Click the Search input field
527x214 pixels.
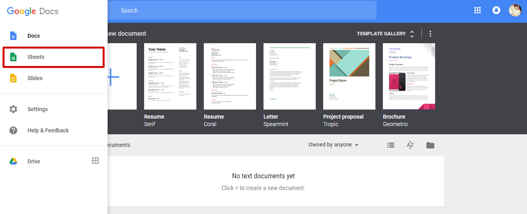[242, 11]
